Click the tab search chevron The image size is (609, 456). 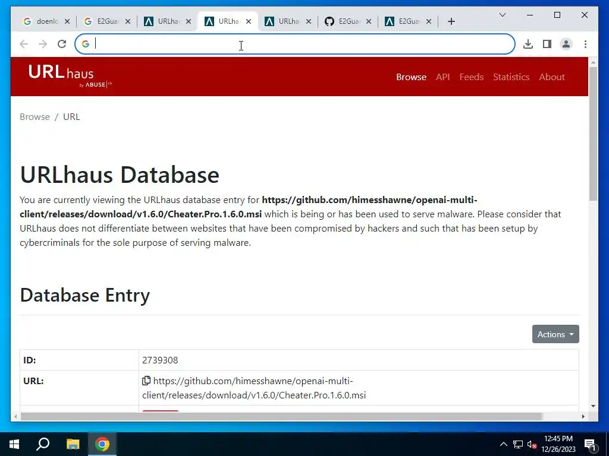click(502, 15)
